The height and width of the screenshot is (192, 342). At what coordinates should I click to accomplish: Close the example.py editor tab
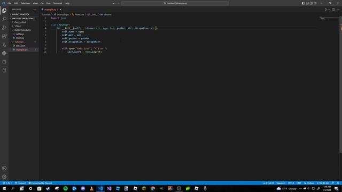[60, 10]
